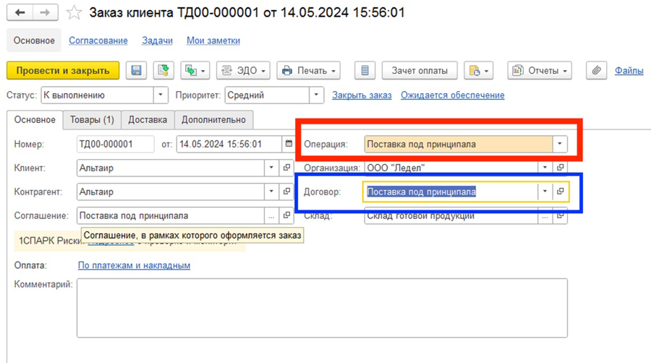The height and width of the screenshot is (363, 651).
Task: Open the document movements list icon
Action: coord(365,70)
